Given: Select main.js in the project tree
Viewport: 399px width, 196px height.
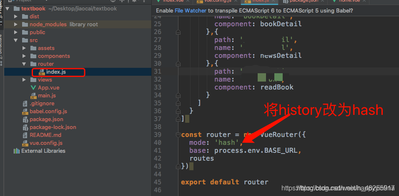Looking at the screenshot, I should click(x=47, y=95).
